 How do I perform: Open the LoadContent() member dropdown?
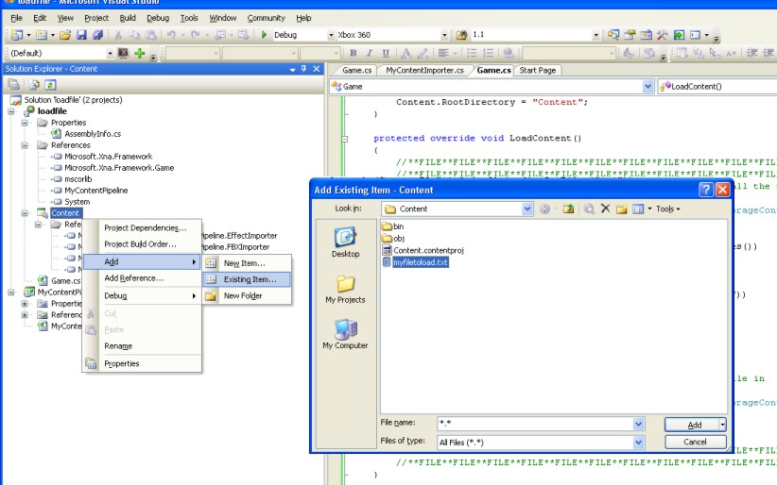[717, 87]
